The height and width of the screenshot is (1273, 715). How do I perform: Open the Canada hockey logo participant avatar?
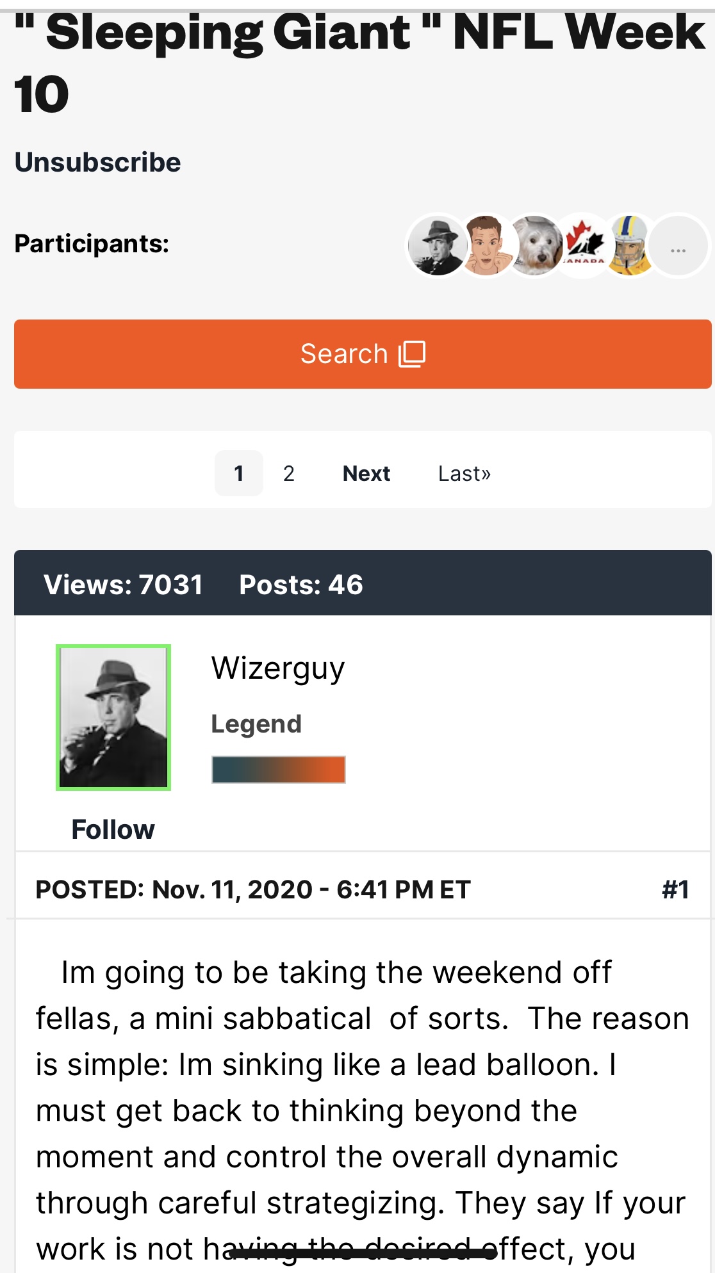coord(584,245)
